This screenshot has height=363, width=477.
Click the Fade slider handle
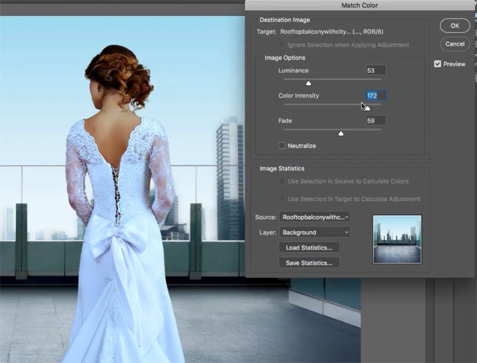[x=341, y=133]
